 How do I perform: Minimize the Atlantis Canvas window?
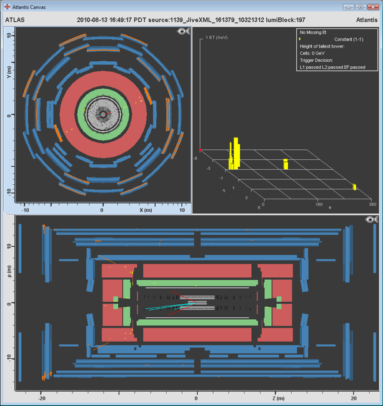[x=349, y=7]
